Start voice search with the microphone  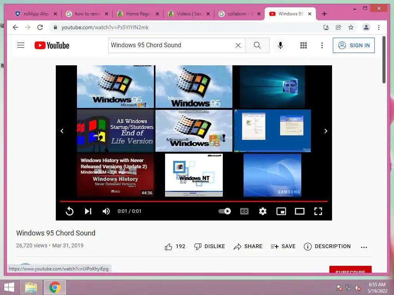tap(280, 45)
